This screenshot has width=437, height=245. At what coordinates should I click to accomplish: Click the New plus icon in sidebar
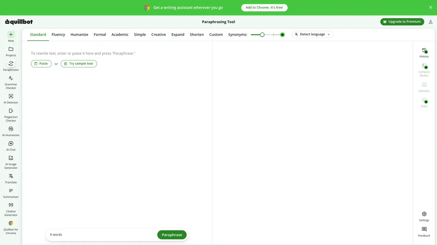[x=11, y=34]
